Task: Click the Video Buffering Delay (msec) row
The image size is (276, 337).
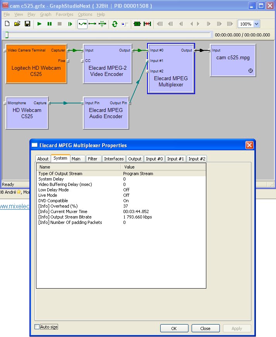Action: [121, 184]
